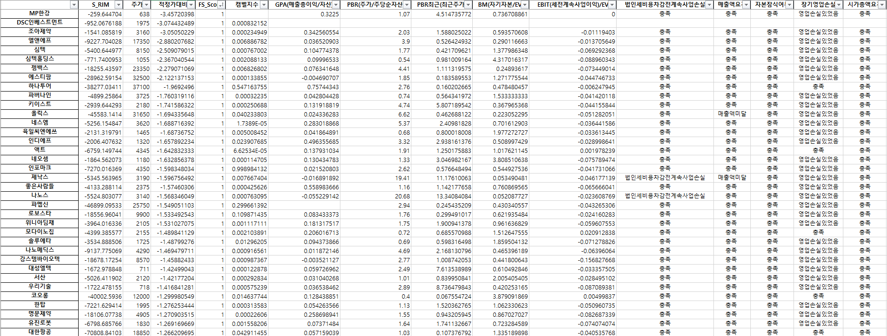The height and width of the screenshot is (336, 887).
Task: Select the S_RIM value -259.644704
Action: [101, 14]
